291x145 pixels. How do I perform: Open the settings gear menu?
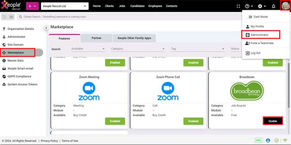[262, 6]
